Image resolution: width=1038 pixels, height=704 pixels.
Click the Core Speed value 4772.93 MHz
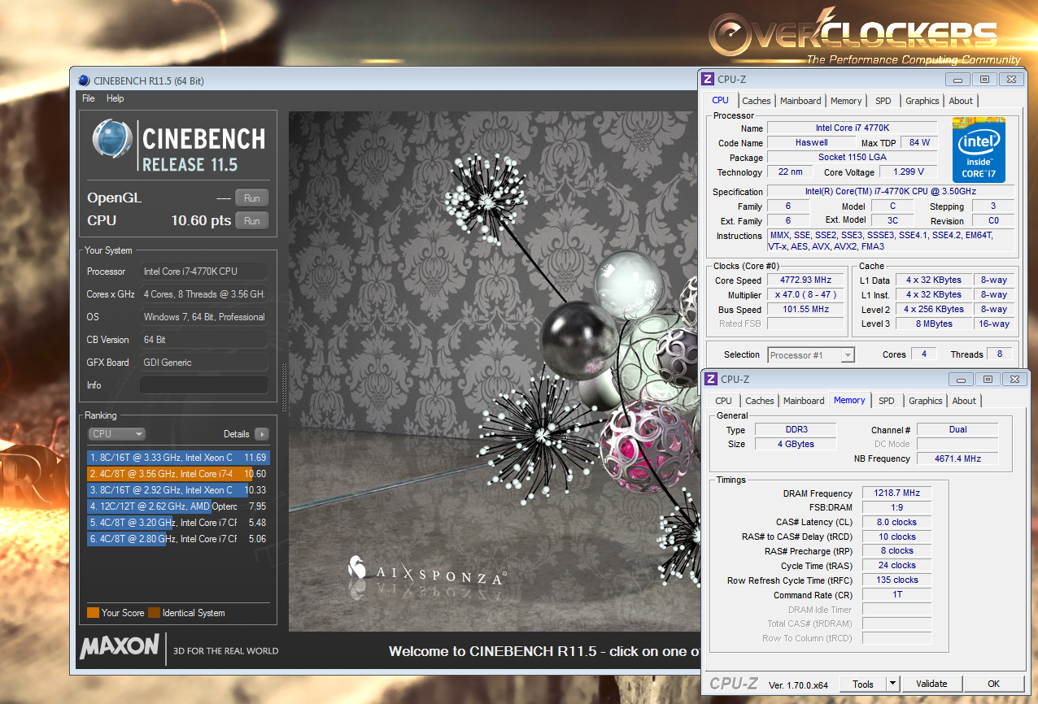coord(805,280)
